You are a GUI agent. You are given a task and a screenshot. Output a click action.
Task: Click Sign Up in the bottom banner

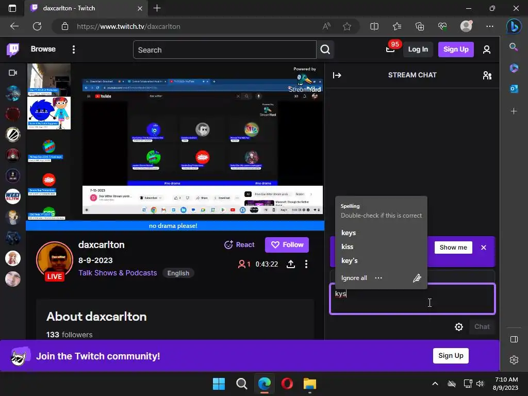[x=451, y=356]
